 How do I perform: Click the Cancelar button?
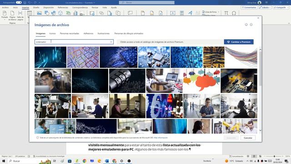[248, 138]
